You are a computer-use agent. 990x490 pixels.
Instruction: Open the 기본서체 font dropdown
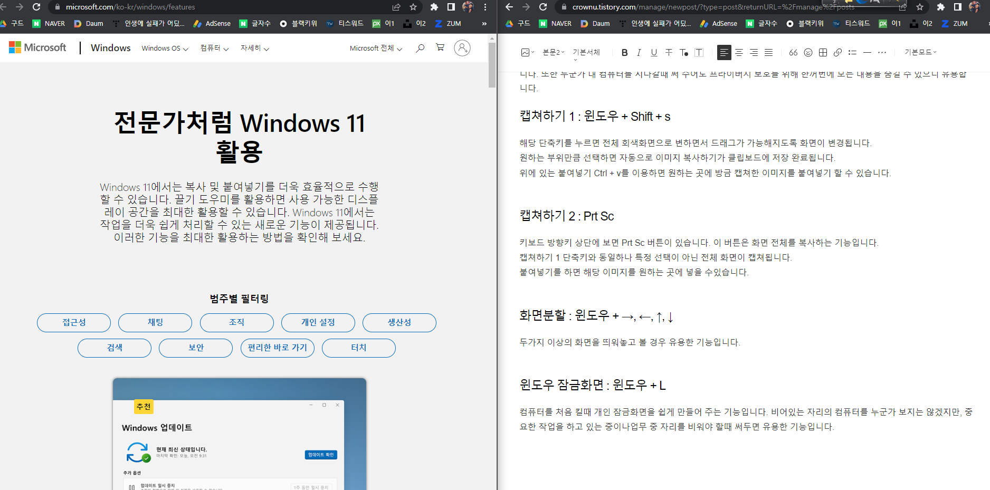point(586,53)
